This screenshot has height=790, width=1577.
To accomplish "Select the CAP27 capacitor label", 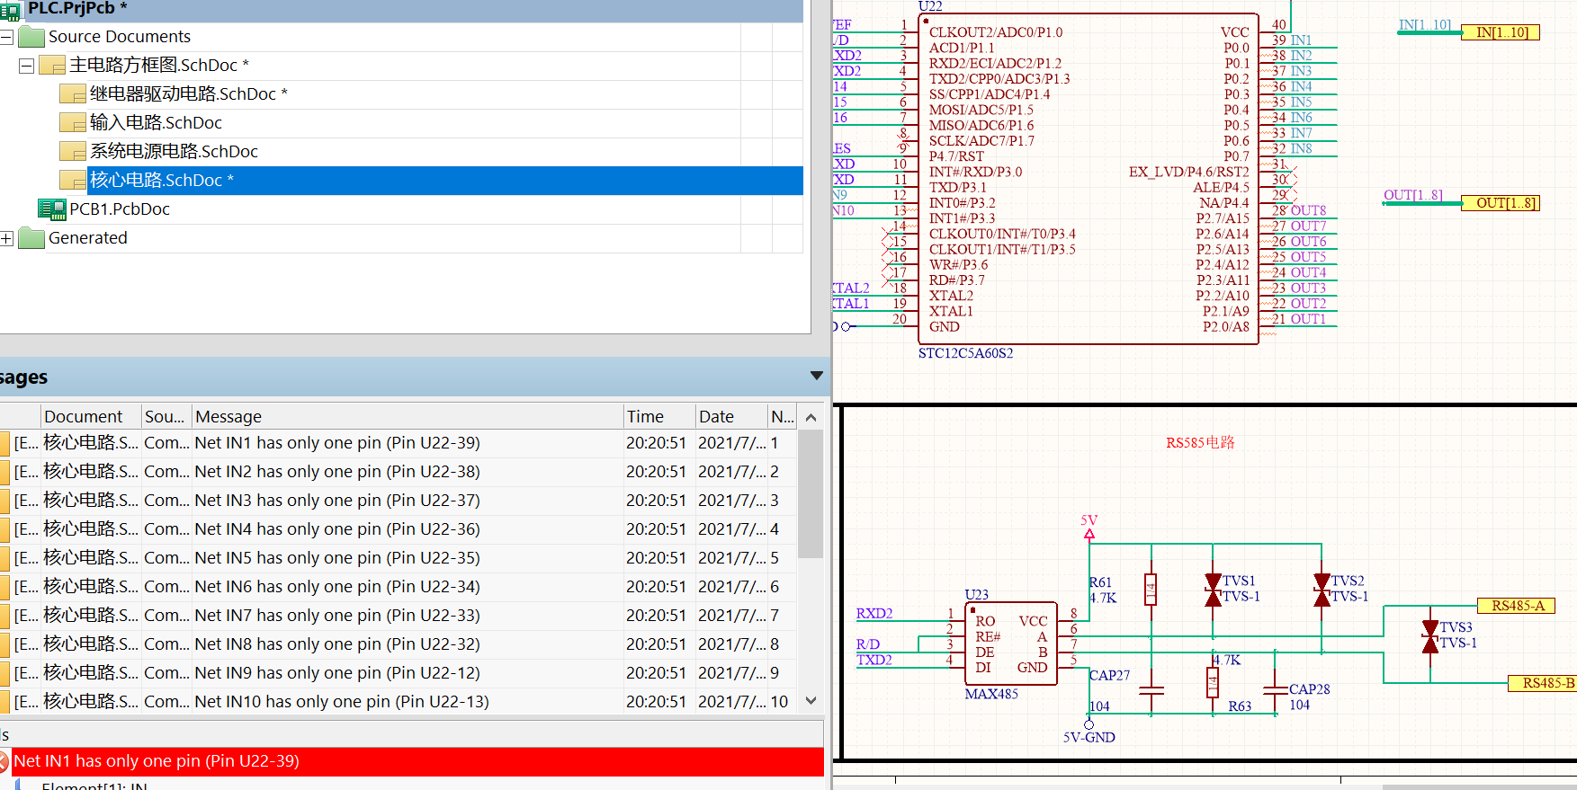I will coord(1109,675).
